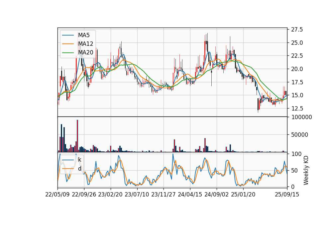
Task: Click the k legend label in KD panel
Action: tap(79, 160)
